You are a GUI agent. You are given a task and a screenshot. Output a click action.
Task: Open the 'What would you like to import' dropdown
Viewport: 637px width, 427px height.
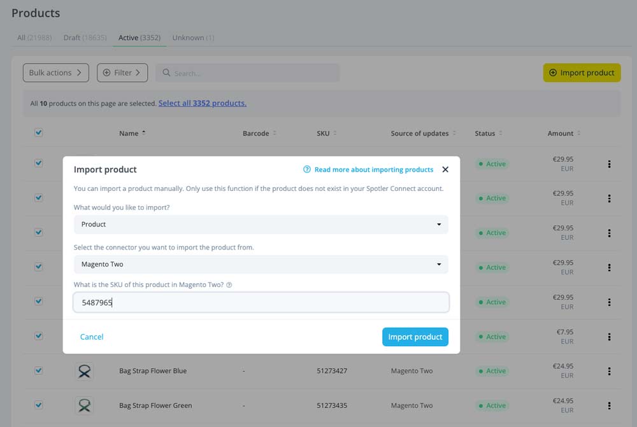click(261, 225)
